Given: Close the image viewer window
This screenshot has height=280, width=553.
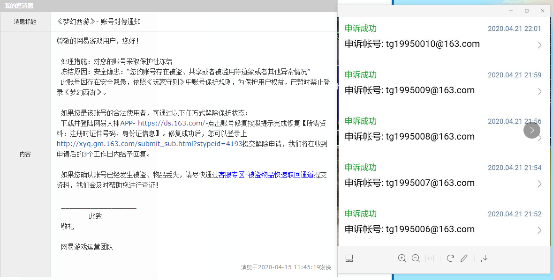Looking at the screenshot, I should (543, 11).
